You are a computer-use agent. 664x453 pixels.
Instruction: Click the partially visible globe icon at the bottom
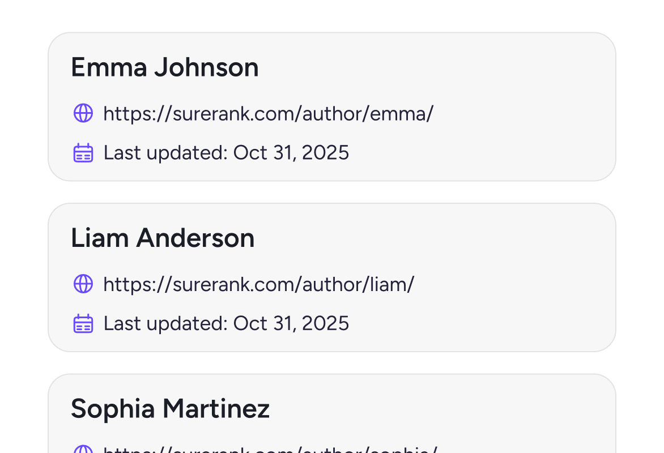tap(83, 449)
